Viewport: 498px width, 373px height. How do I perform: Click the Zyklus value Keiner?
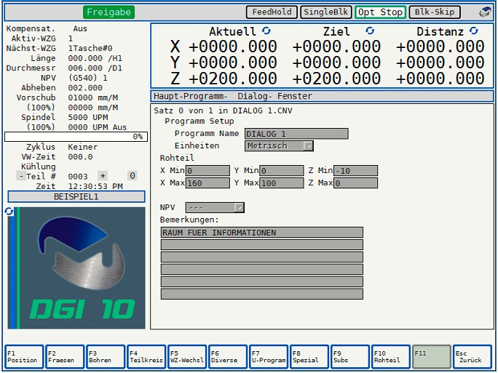coord(82,147)
